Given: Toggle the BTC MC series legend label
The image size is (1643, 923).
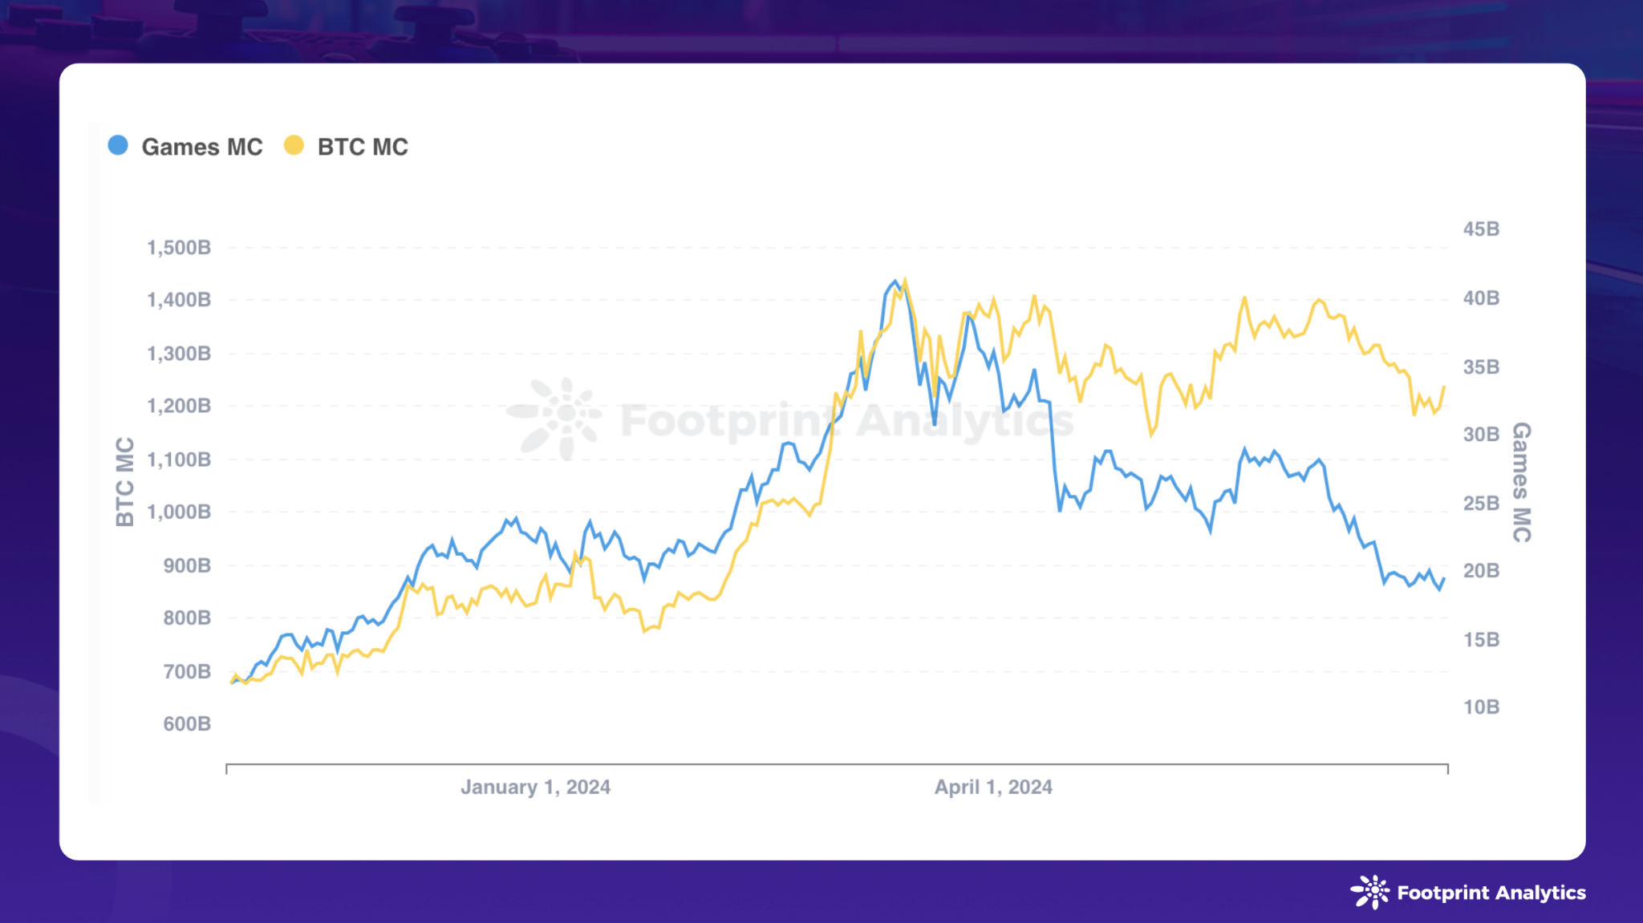Looking at the screenshot, I should pyautogui.click(x=363, y=148).
